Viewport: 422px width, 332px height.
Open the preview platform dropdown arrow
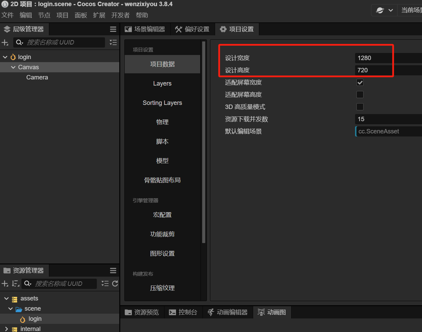pos(391,10)
